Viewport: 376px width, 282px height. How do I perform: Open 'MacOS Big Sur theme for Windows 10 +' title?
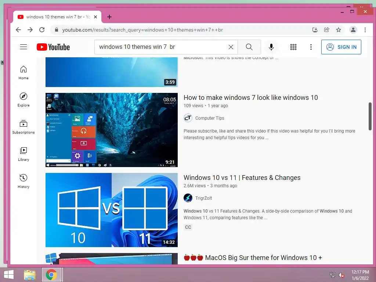(x=253, y=258)
